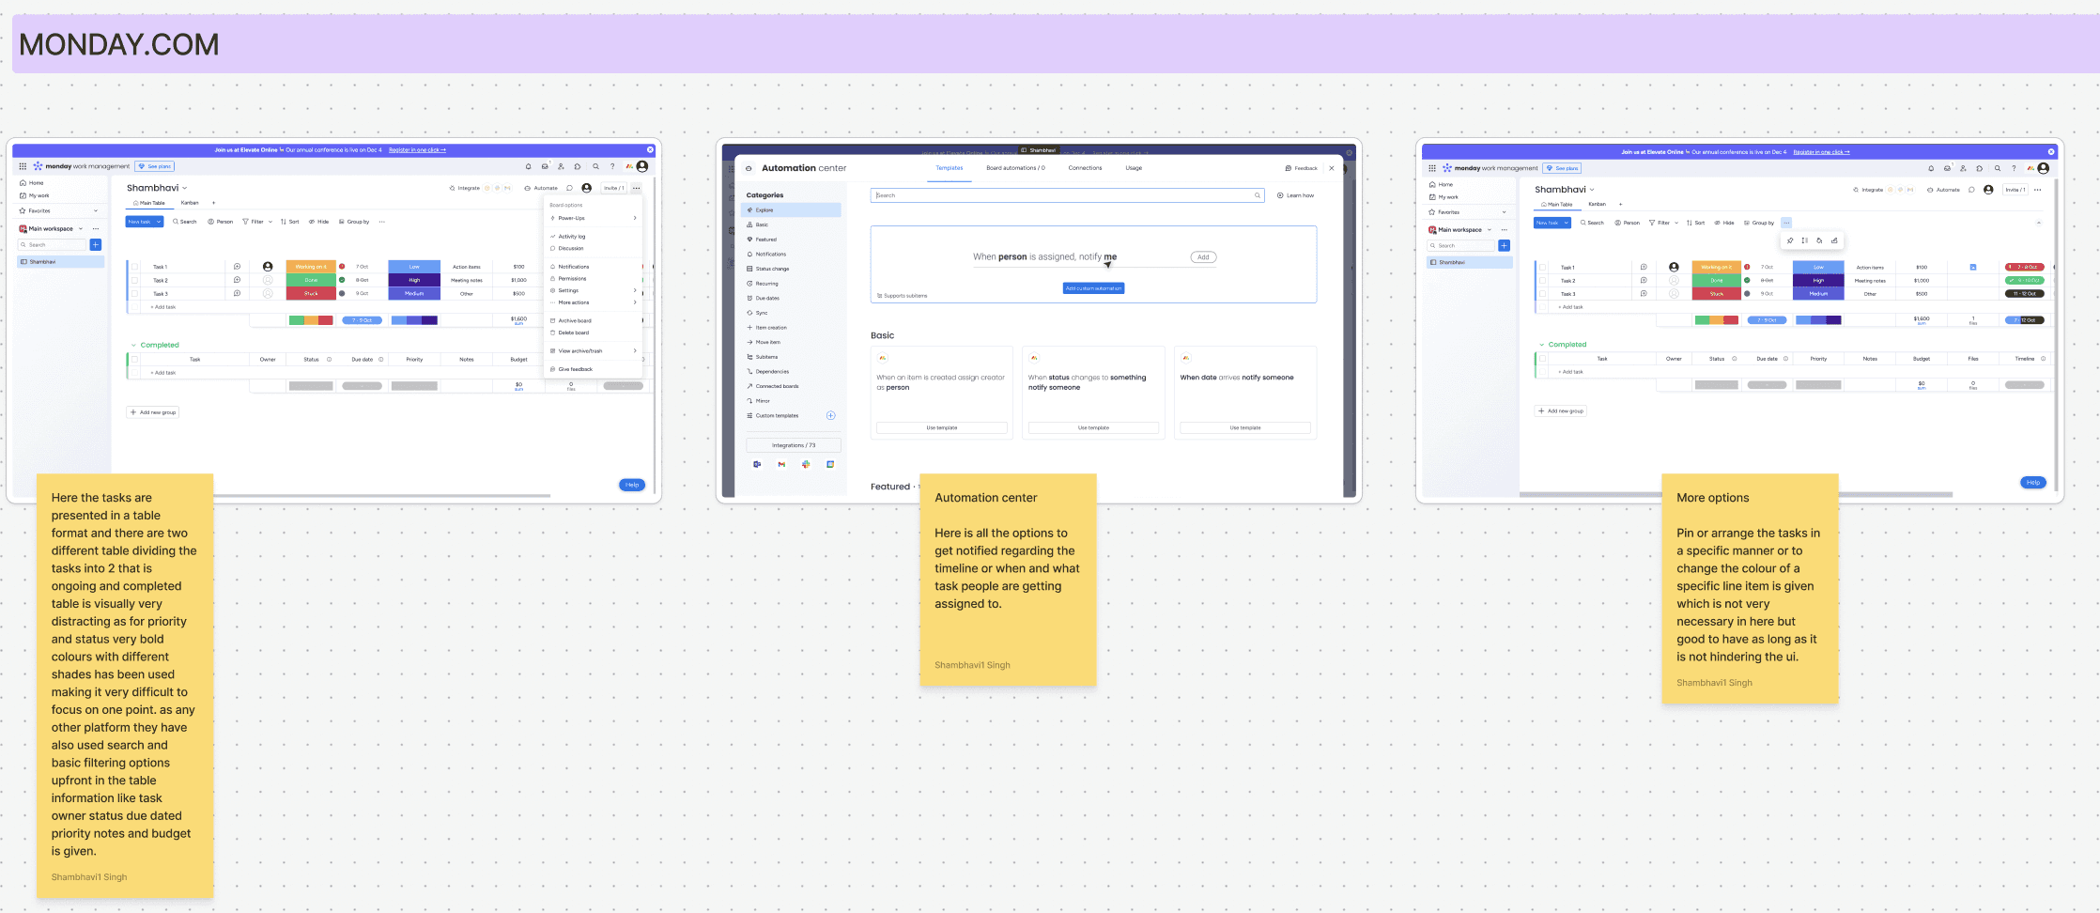Click Automation center template search field

(x=1067, y=195)
